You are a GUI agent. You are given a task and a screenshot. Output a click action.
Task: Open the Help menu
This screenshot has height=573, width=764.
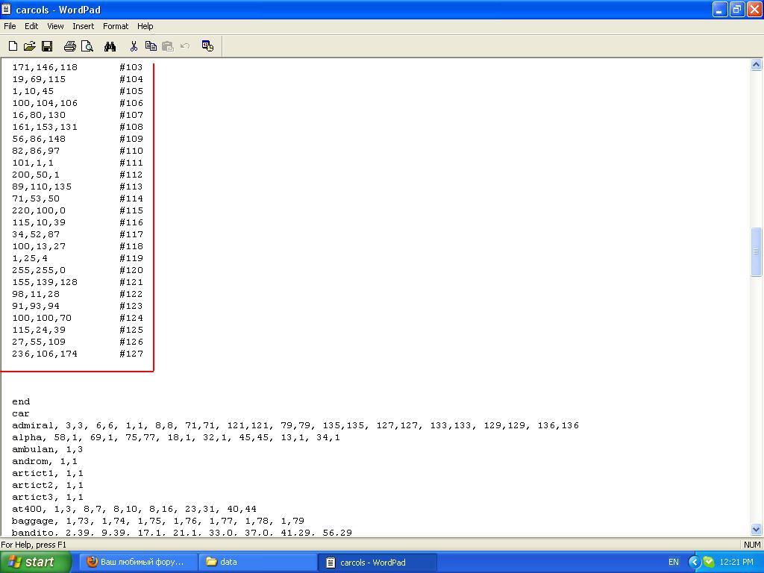pos(145,26)
